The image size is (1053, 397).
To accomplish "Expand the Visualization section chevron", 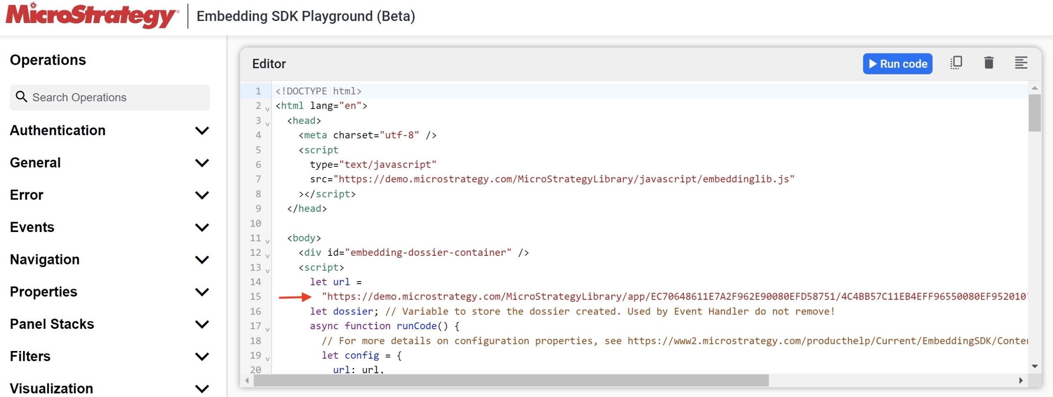I will tap(202, 388).
